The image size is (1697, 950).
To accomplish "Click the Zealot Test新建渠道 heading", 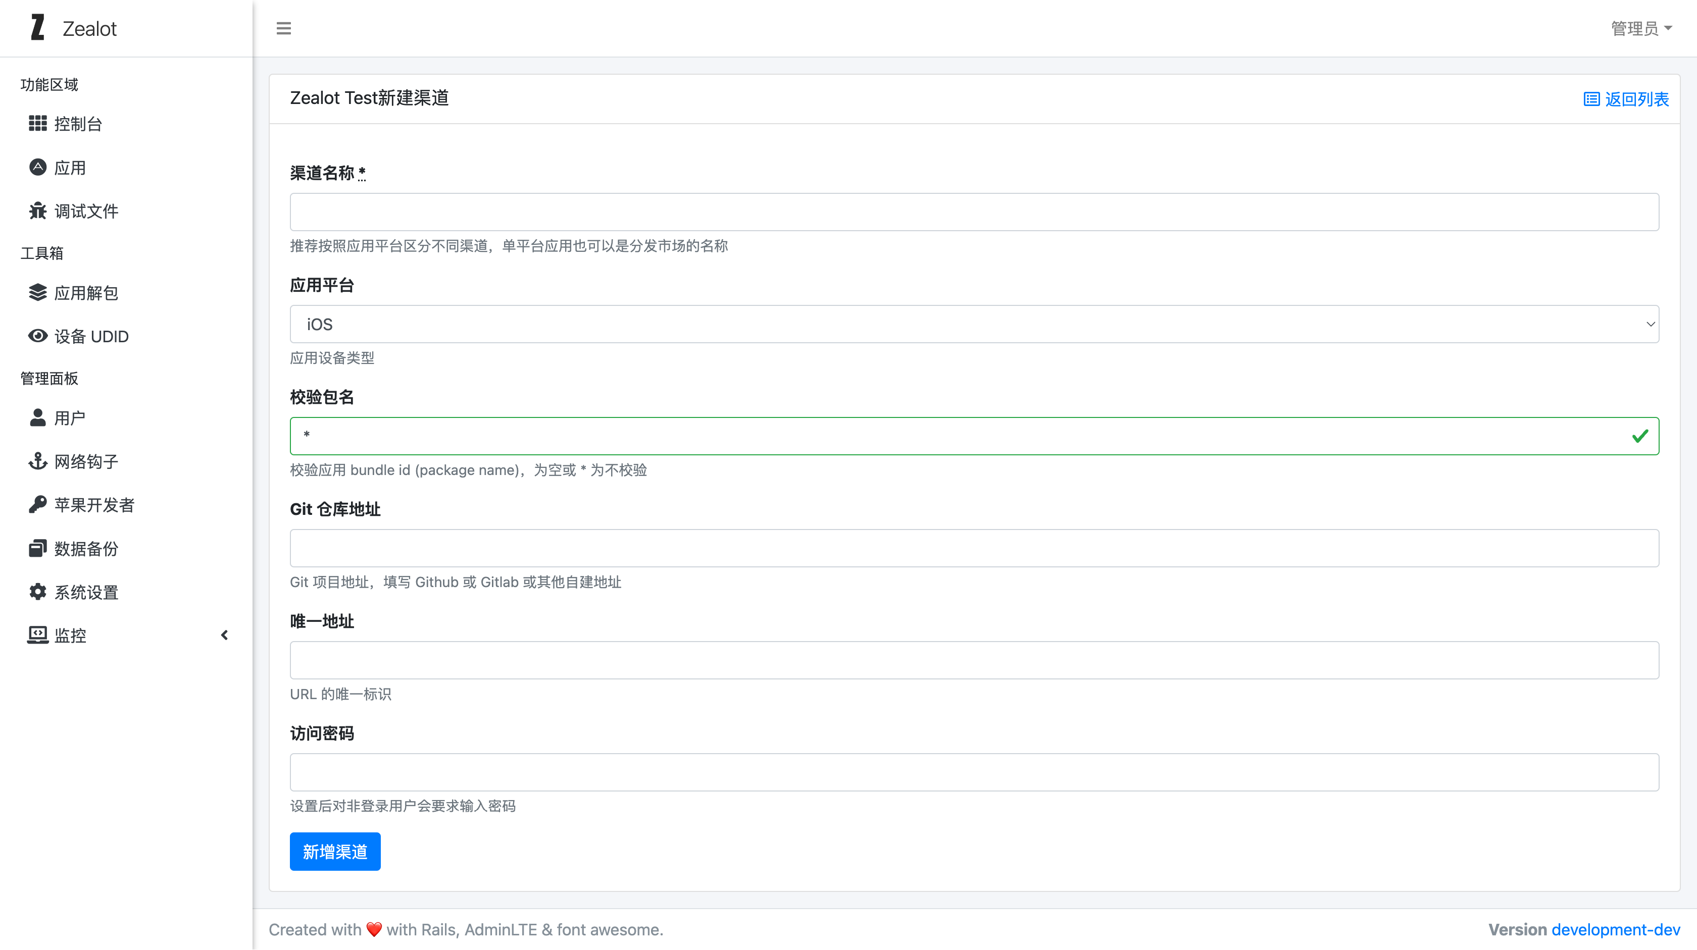I will point(369,98).
